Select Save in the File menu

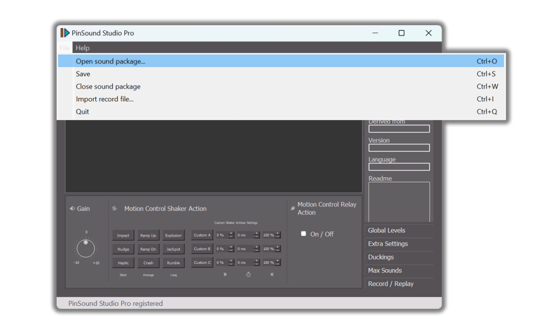coord(281,74)
